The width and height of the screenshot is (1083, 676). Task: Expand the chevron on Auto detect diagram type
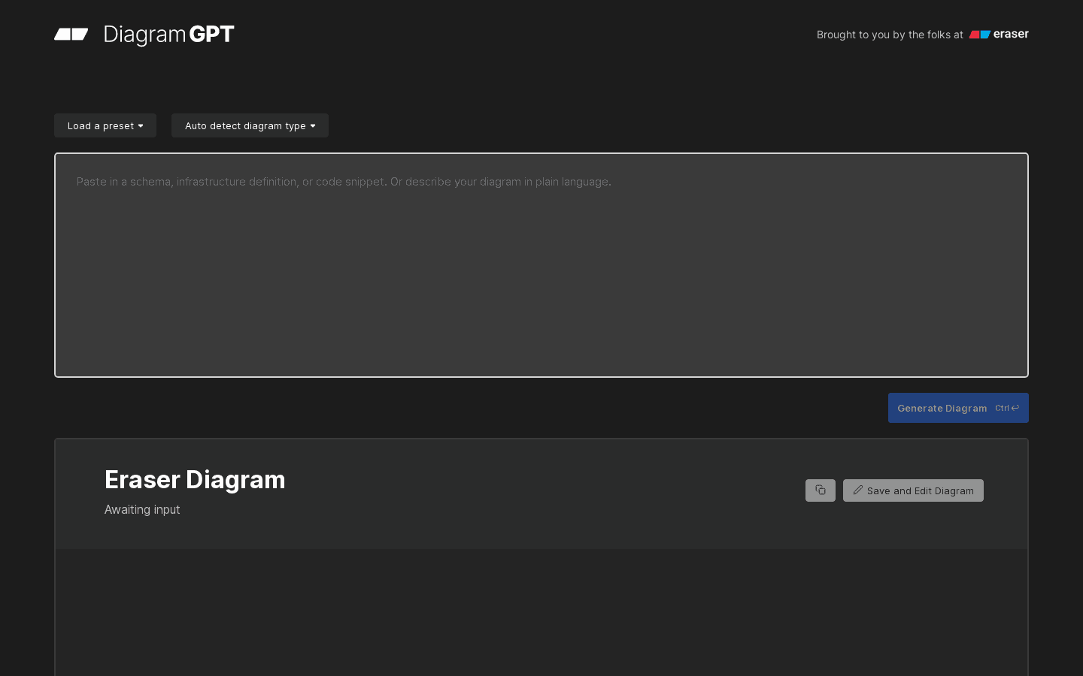[x=313, y=125]
